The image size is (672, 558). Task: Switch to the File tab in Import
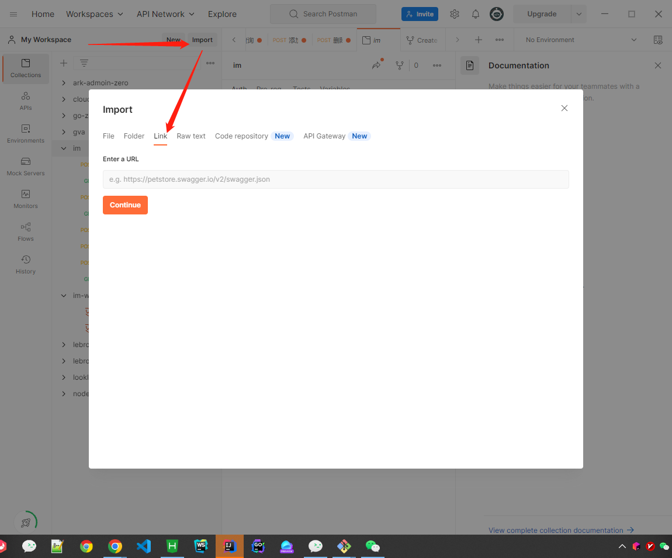[x=109, y=136]
